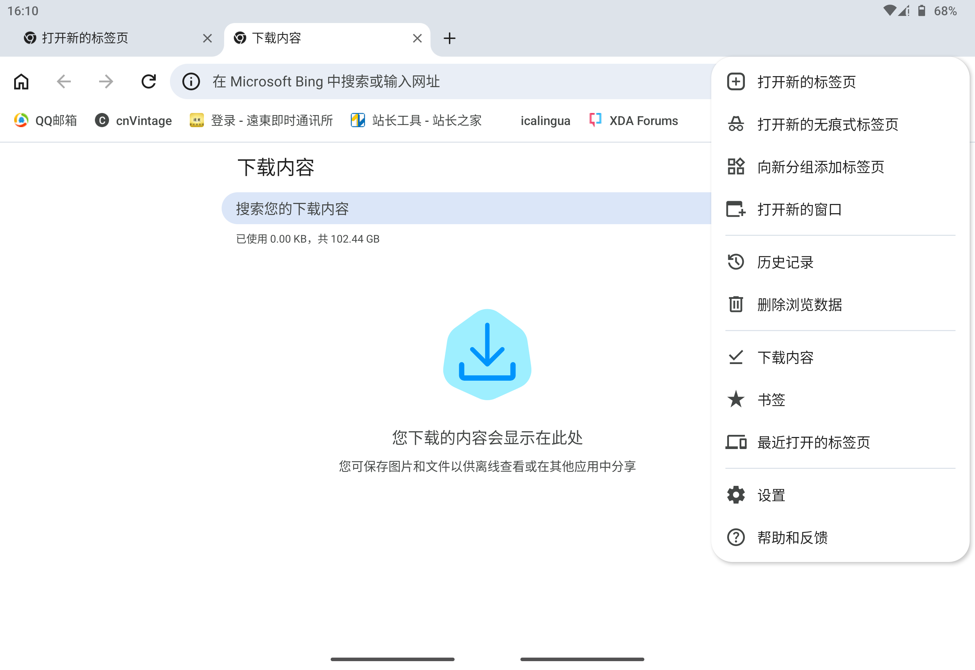Viewport: 975px width, 670px height.
Task: Click the star icon beside 书签
Action: pos(736,399)
